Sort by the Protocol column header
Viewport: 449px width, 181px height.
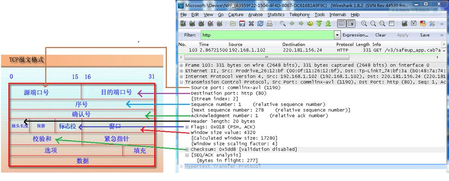coord(345,45)
